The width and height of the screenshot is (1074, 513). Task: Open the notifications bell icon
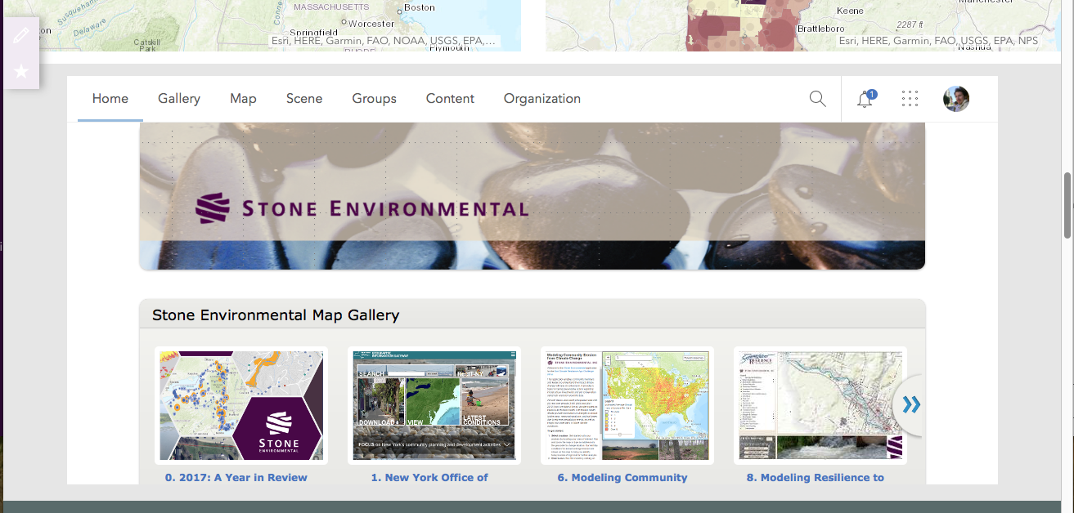pyautogui.click(x=865, y=99)
